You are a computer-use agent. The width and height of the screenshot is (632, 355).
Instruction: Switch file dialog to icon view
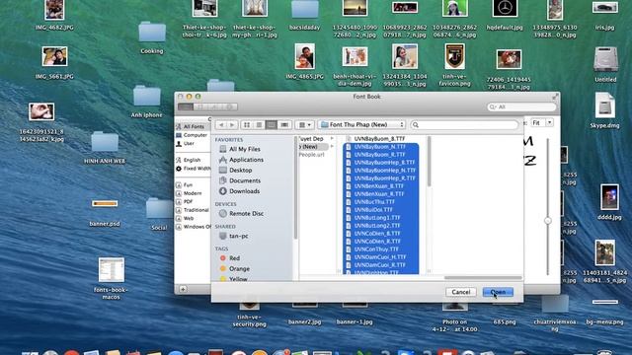tap(247, 125)
